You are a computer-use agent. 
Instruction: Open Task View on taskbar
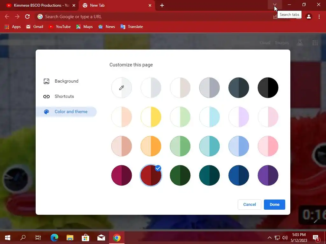38,238
